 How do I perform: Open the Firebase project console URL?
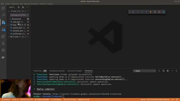(x=87, y=94)
